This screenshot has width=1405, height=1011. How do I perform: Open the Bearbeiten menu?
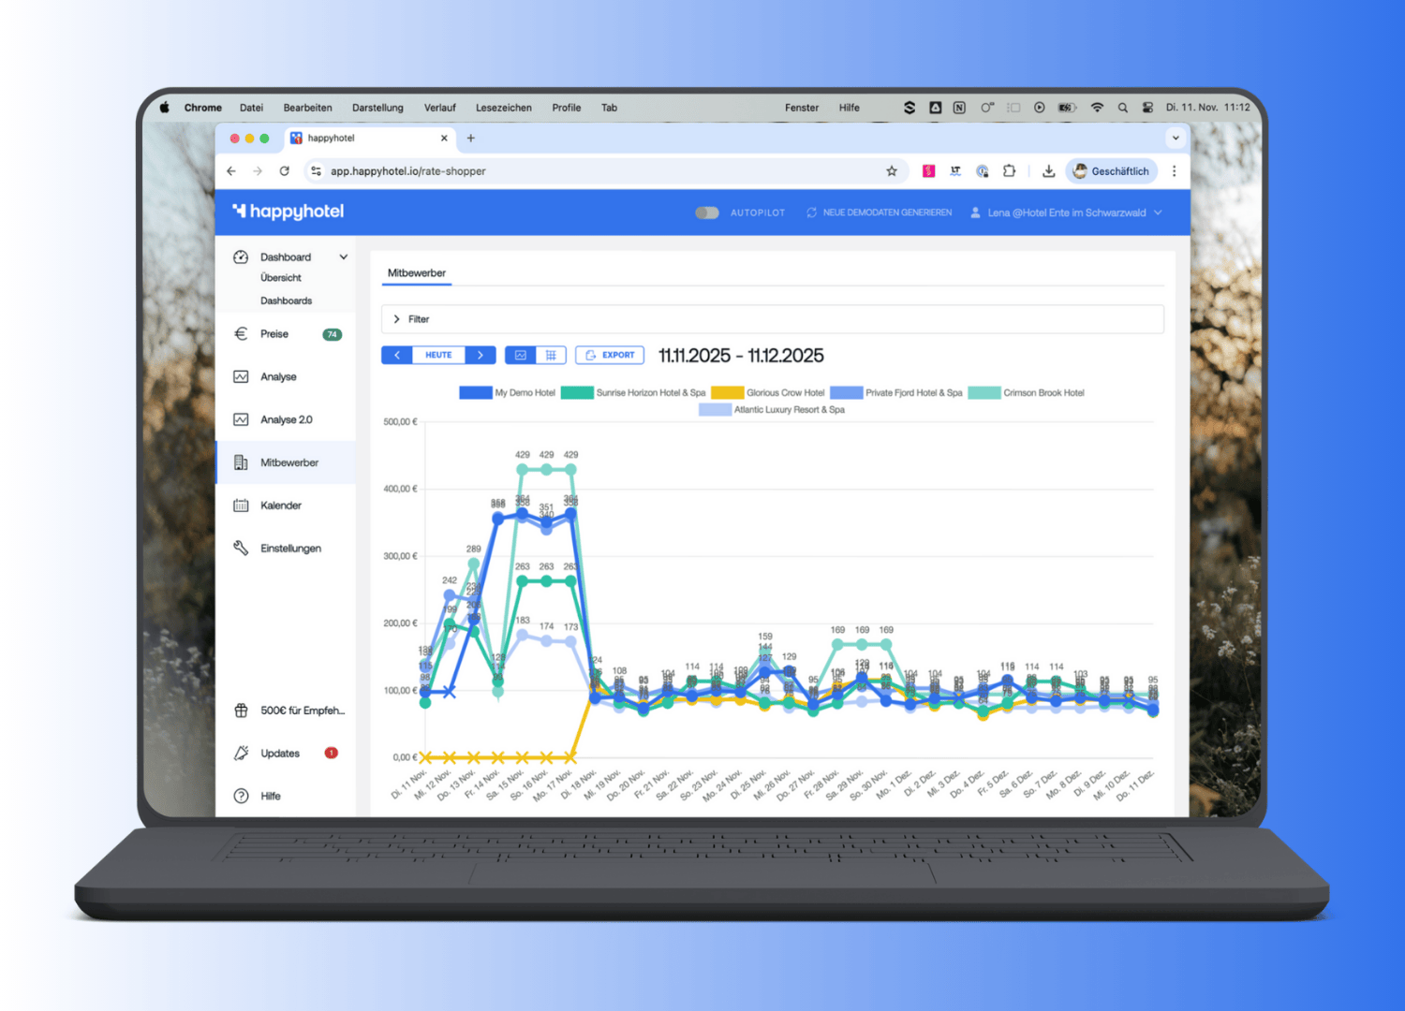(307, 108)
